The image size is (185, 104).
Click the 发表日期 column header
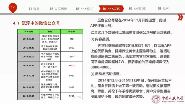click(x=29, y=31)
